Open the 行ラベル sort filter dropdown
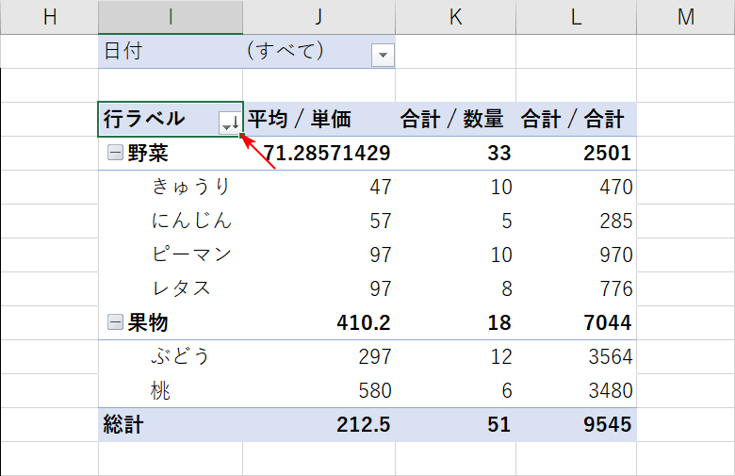The width and height of the screenshot is (735, 476). click(229, 121)
